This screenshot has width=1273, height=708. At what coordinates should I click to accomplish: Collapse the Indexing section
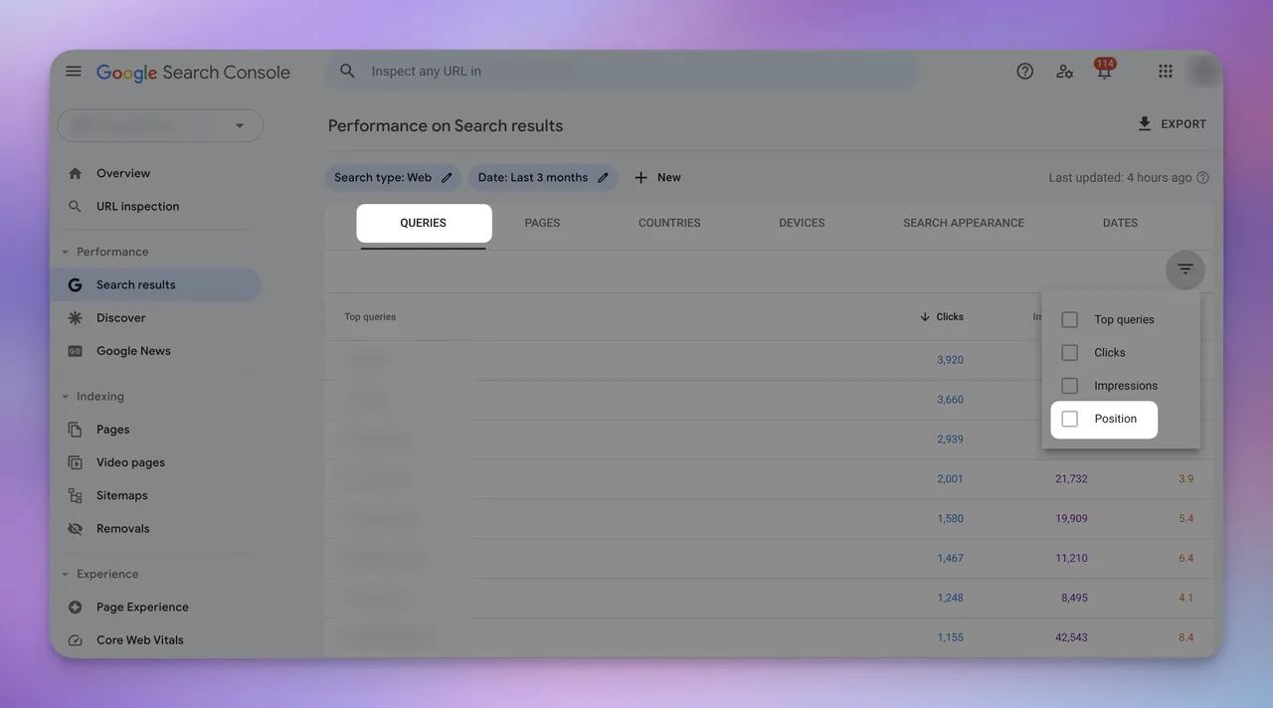(x=66, y=397)
